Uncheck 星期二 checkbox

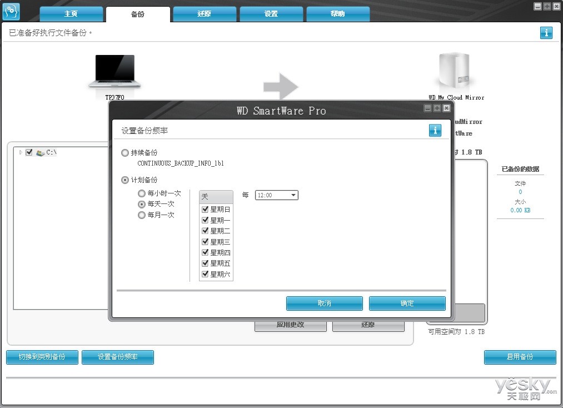coord(205,231)
